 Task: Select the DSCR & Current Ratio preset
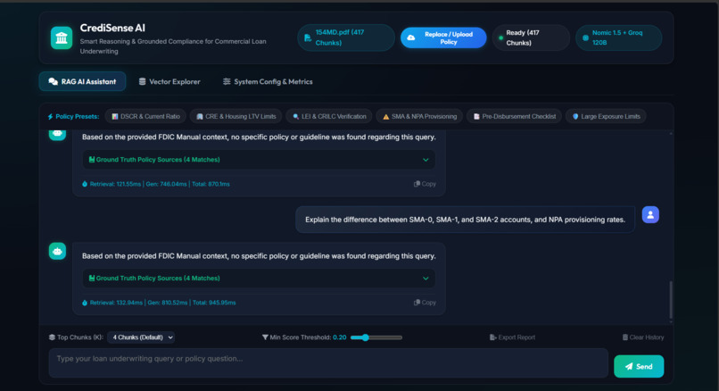[145, 117]
